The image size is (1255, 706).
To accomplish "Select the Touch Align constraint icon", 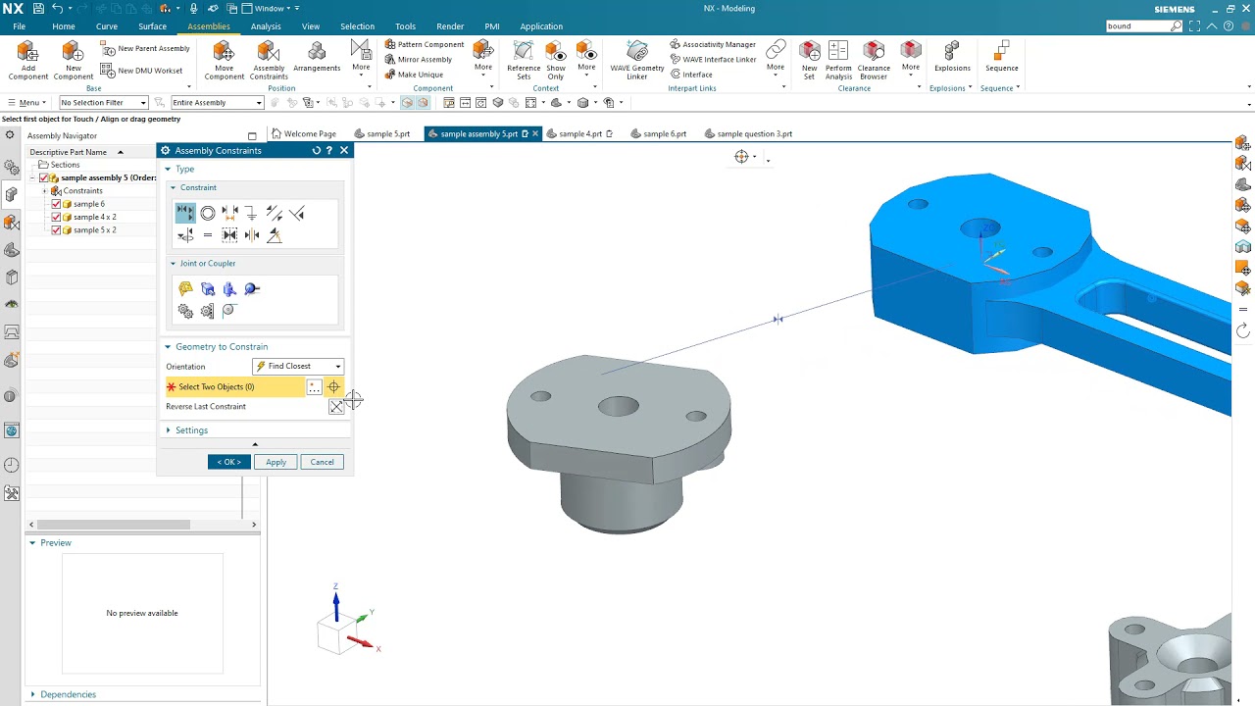I will (185, 213).
